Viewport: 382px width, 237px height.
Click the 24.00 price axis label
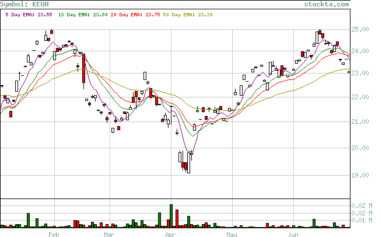pyautogui.click(x=360, y=51)
